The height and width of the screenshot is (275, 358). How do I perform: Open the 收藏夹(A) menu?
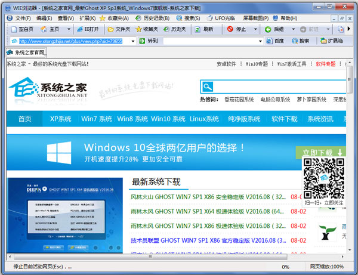click(x=115, y=18)
